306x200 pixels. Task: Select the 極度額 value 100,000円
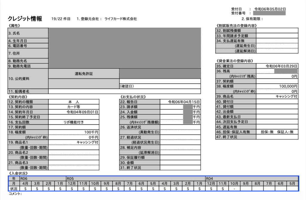288,86
